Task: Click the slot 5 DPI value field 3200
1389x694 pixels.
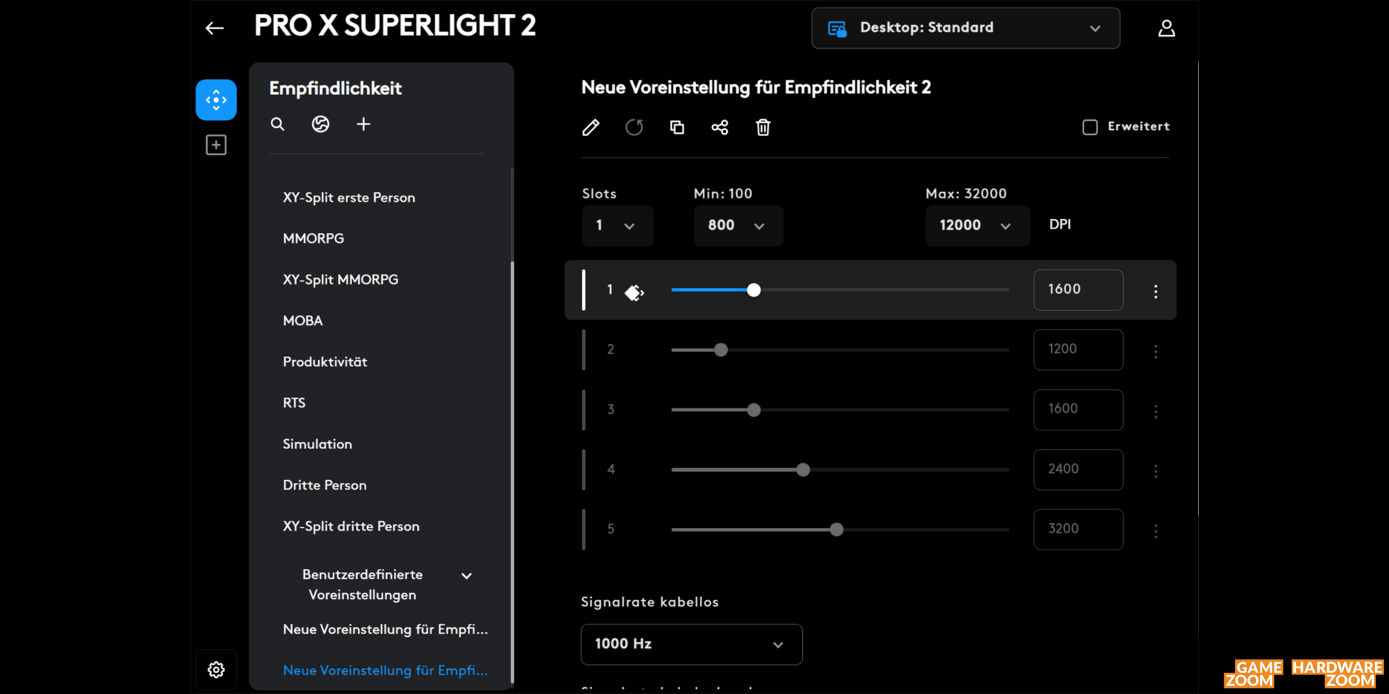Action: [x=1078, y=529]
